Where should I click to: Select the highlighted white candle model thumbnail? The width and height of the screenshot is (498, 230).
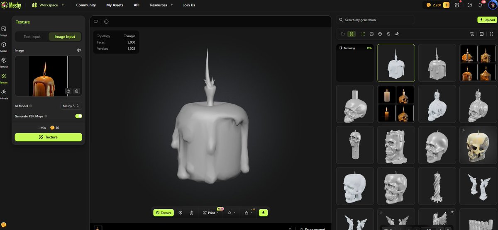(x=396, y=63)
